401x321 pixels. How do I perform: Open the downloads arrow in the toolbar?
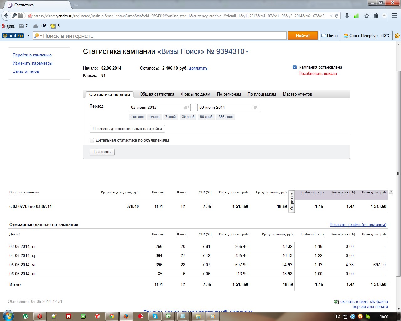coord(347,16)
